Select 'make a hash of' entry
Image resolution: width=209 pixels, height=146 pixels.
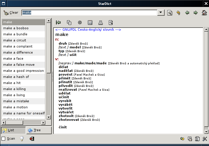click(x=24, y=77)
